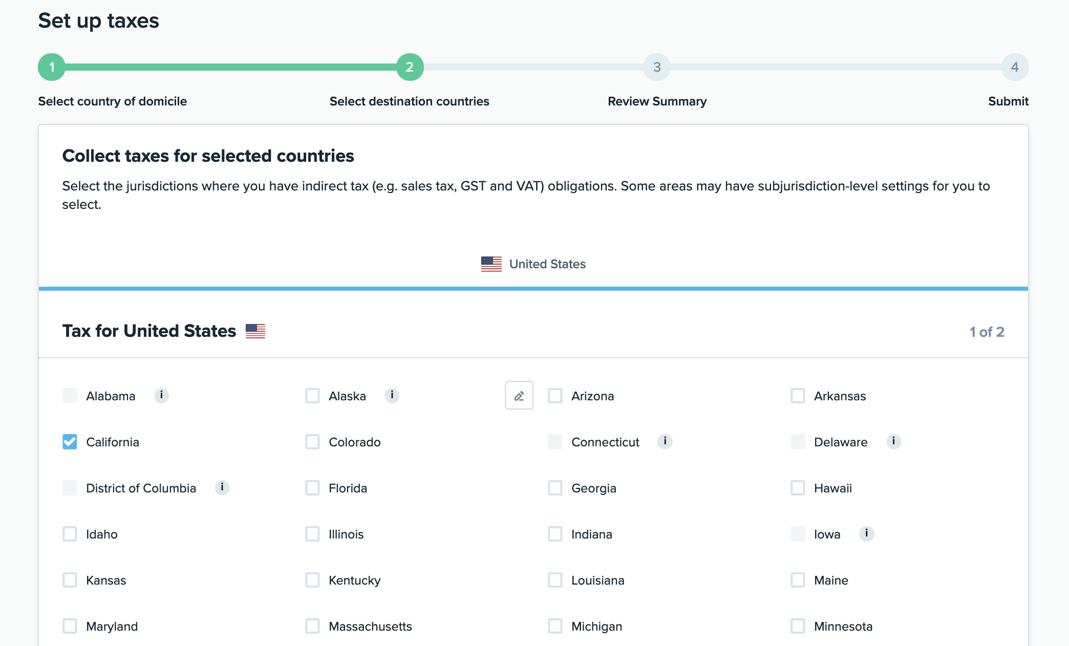Click the 1 of 2 page indicator
This screenshot has height=646, width=1069.
click(x=987, y=332)
